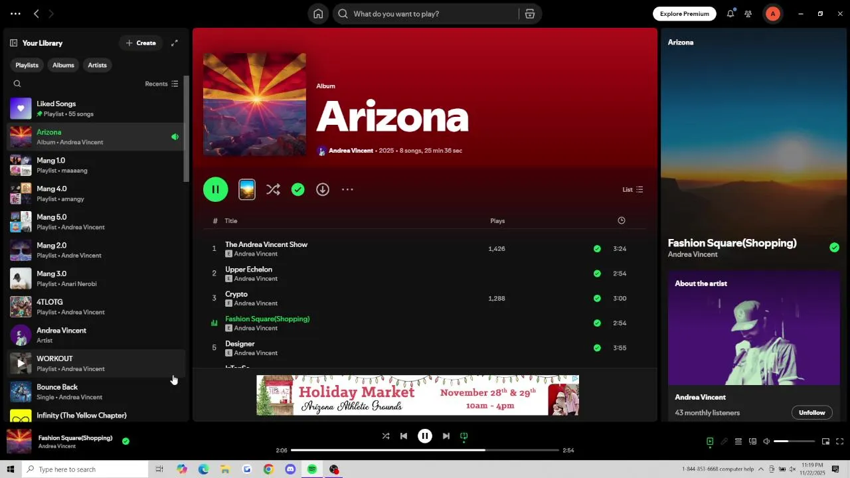Open the miniplayer

pyautogui.click(x=826, y=441)
